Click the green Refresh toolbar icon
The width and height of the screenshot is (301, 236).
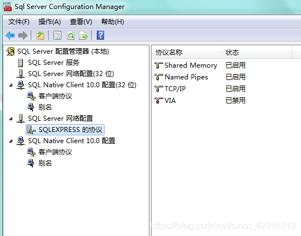click(x=71, y=35)
